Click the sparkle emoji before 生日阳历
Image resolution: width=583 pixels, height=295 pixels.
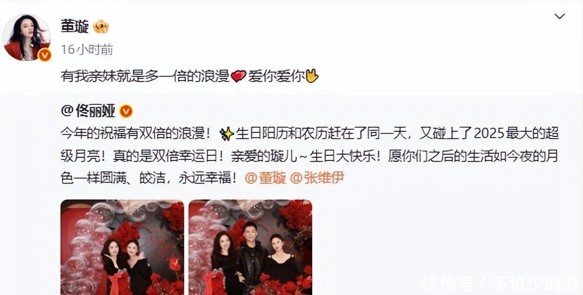click(226, 134)
